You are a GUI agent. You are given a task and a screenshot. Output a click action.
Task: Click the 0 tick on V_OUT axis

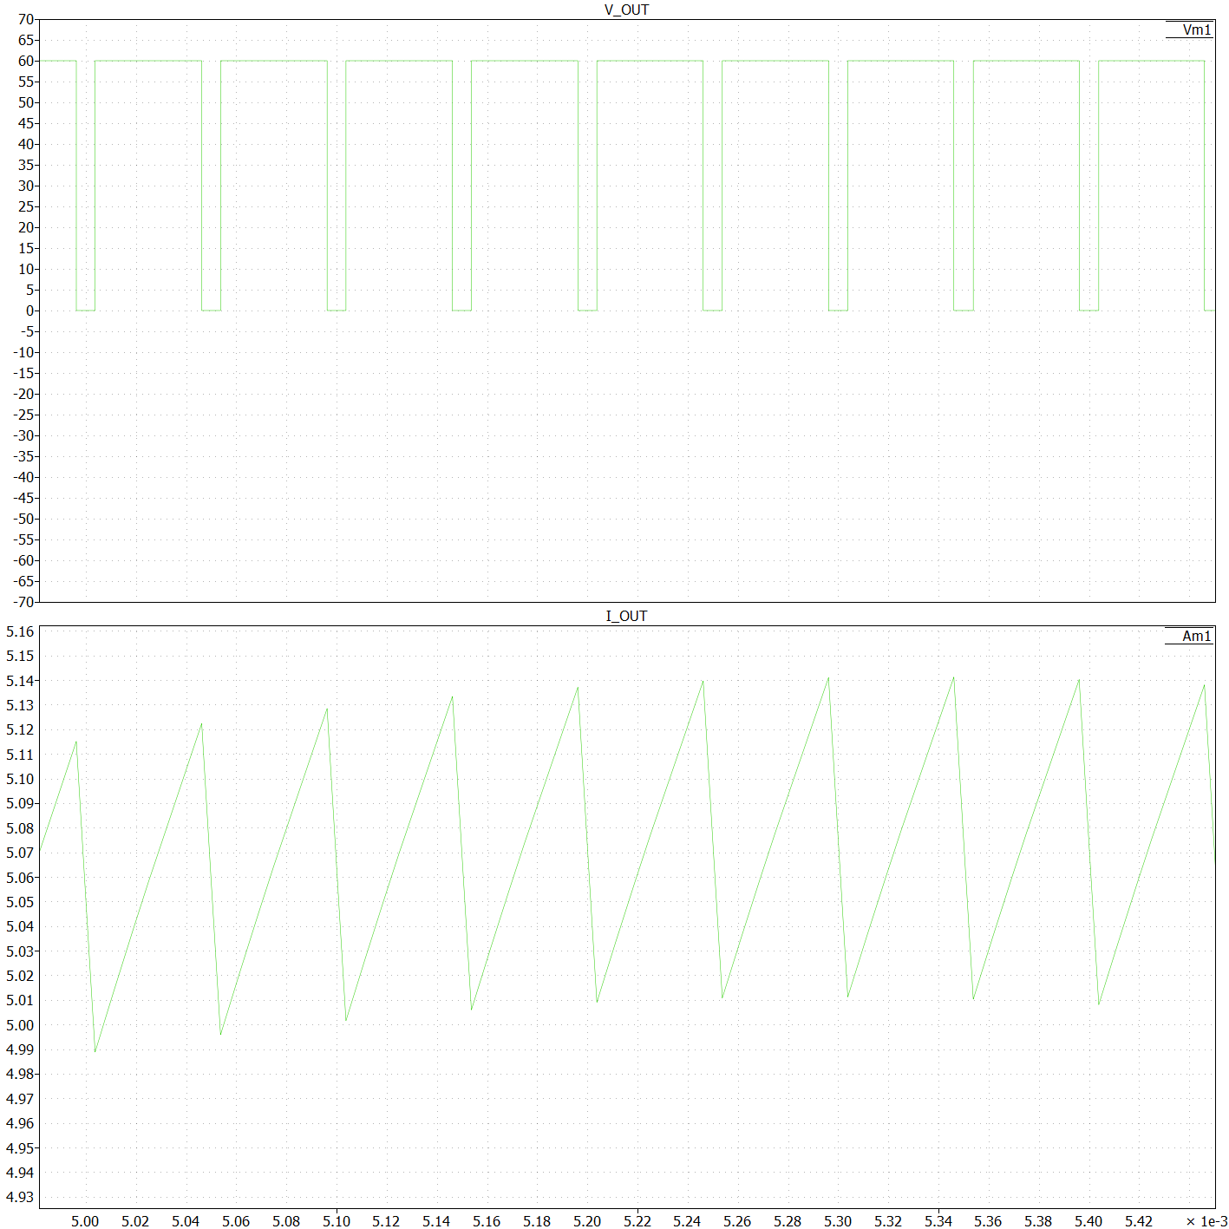pyautogui.click(x=30, y=311)
